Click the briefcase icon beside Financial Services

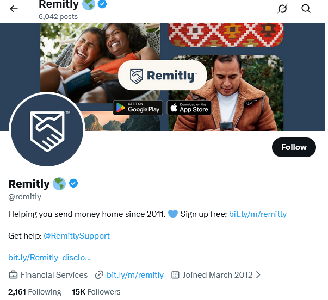13,274
